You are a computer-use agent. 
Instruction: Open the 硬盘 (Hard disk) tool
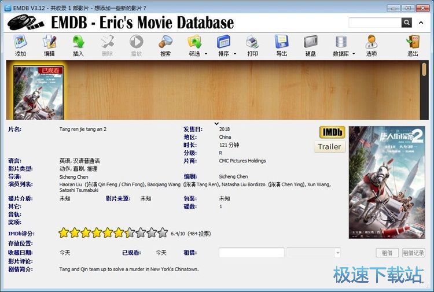(311, 45)
